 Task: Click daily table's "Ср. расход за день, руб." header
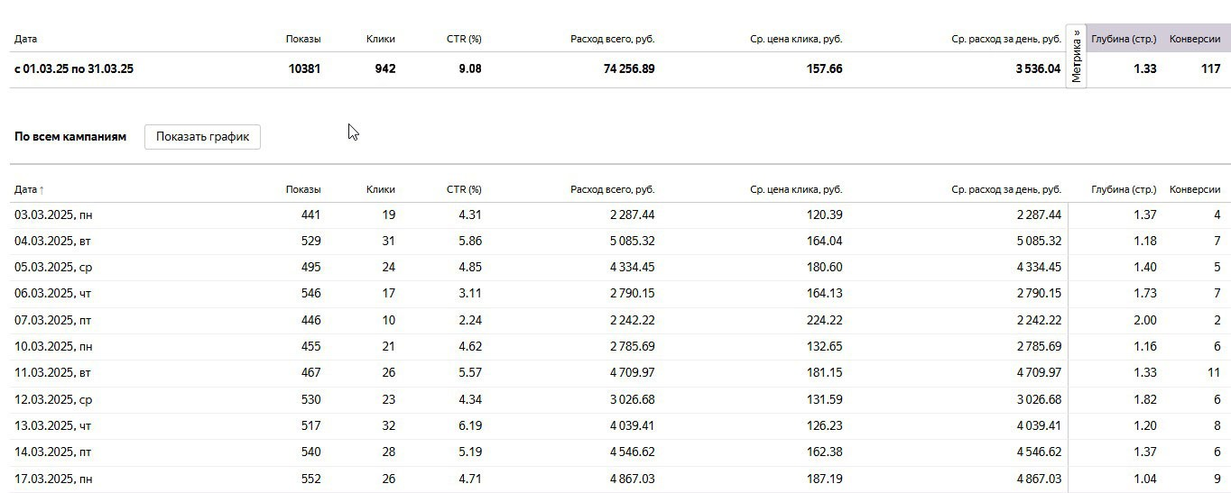pos(1006,189)
